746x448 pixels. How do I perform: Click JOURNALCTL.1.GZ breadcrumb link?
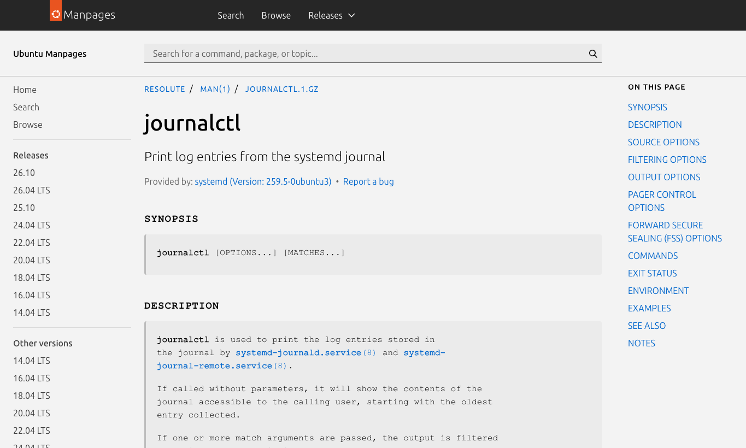pyautogui.click(x=282, y=89)
